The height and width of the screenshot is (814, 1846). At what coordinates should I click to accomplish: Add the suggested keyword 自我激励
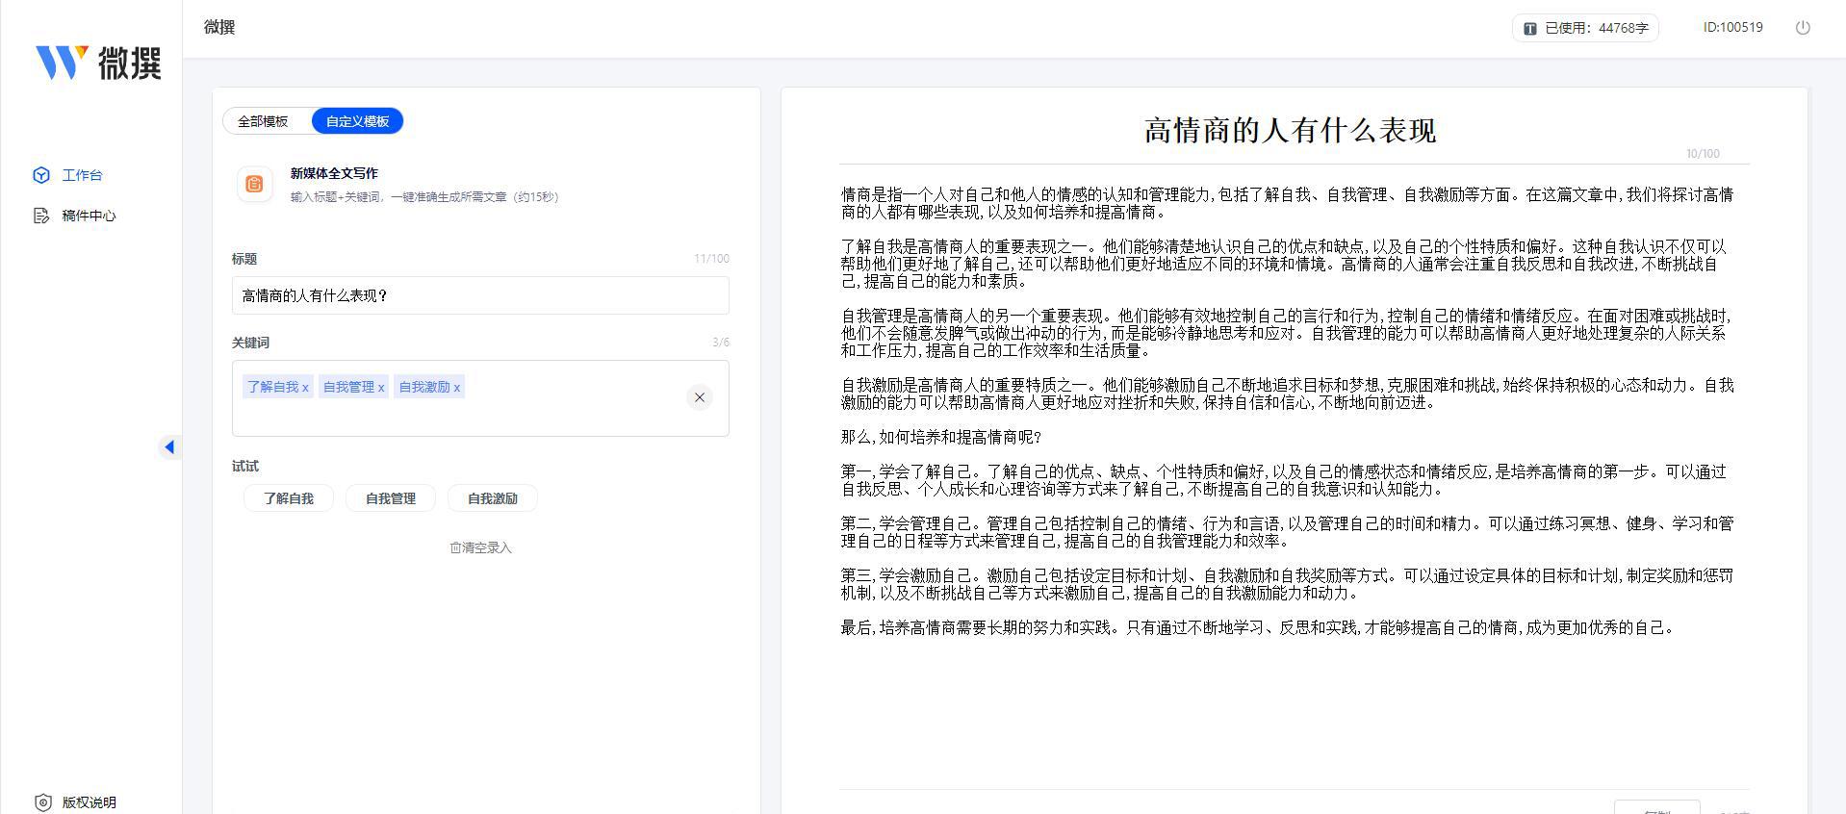493,498
